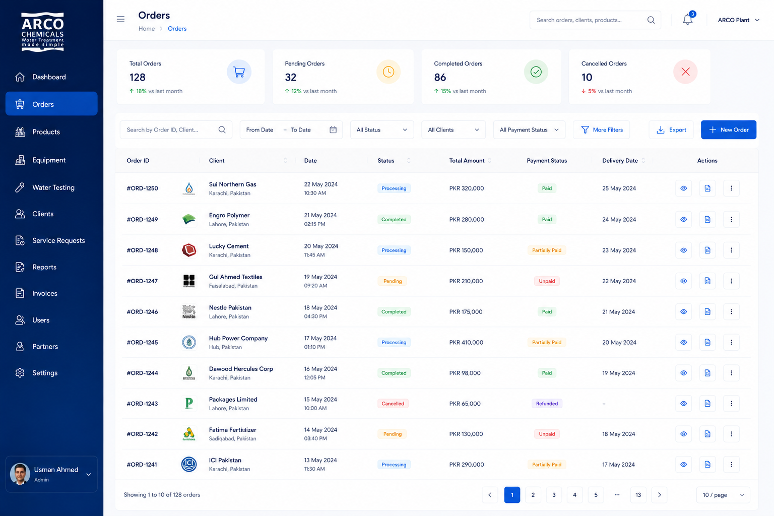Open invoice document for #ORD-1245
This screenshot has height=516, width=774.
(x=707, y=343)
